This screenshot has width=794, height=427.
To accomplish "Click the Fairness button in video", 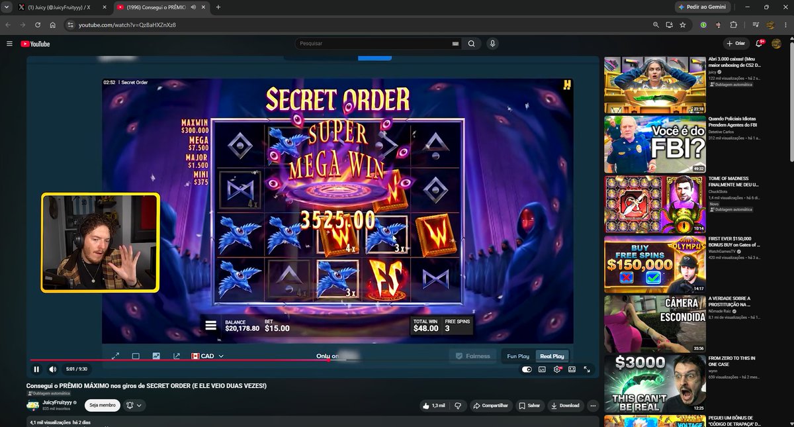I will click(472, 356).
